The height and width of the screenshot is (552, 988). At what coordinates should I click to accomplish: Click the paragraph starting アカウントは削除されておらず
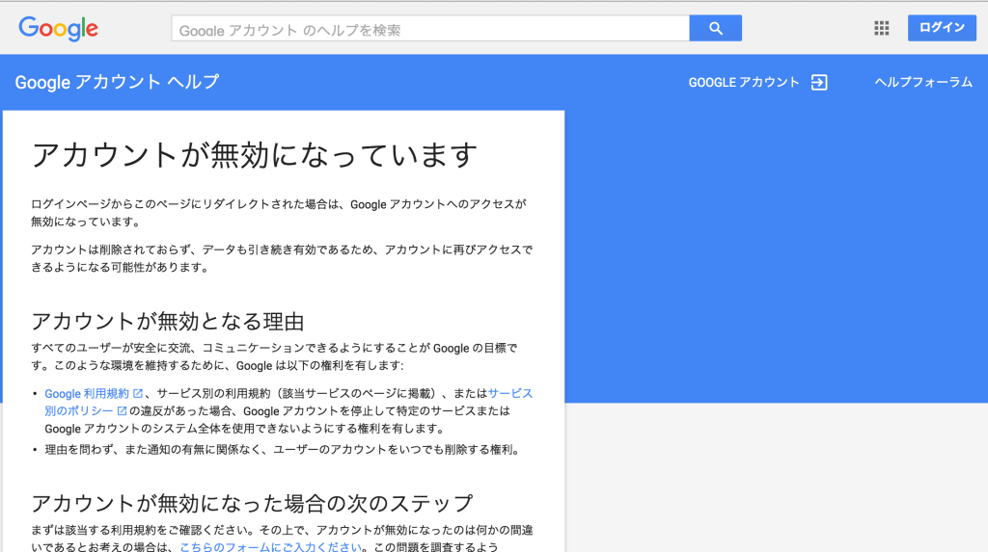[x=282, y=258]
